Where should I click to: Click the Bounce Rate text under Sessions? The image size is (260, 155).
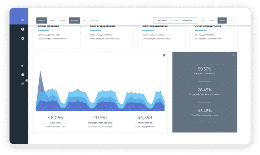tap(55, 127)
